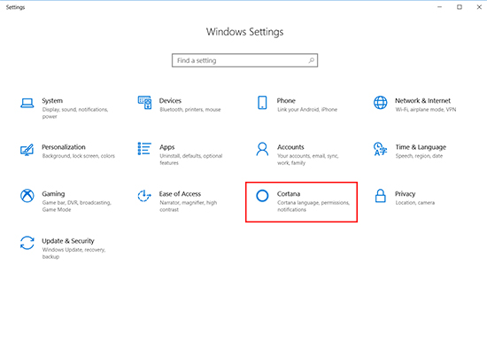Image resolution: width=487 pixels, height=359 pixels.
Task: Click "Wi-Fi, airplane mode, VPN" text
Action: (426, 109)
